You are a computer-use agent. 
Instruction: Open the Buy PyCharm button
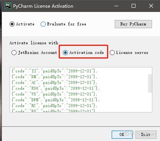pos(133,24)
